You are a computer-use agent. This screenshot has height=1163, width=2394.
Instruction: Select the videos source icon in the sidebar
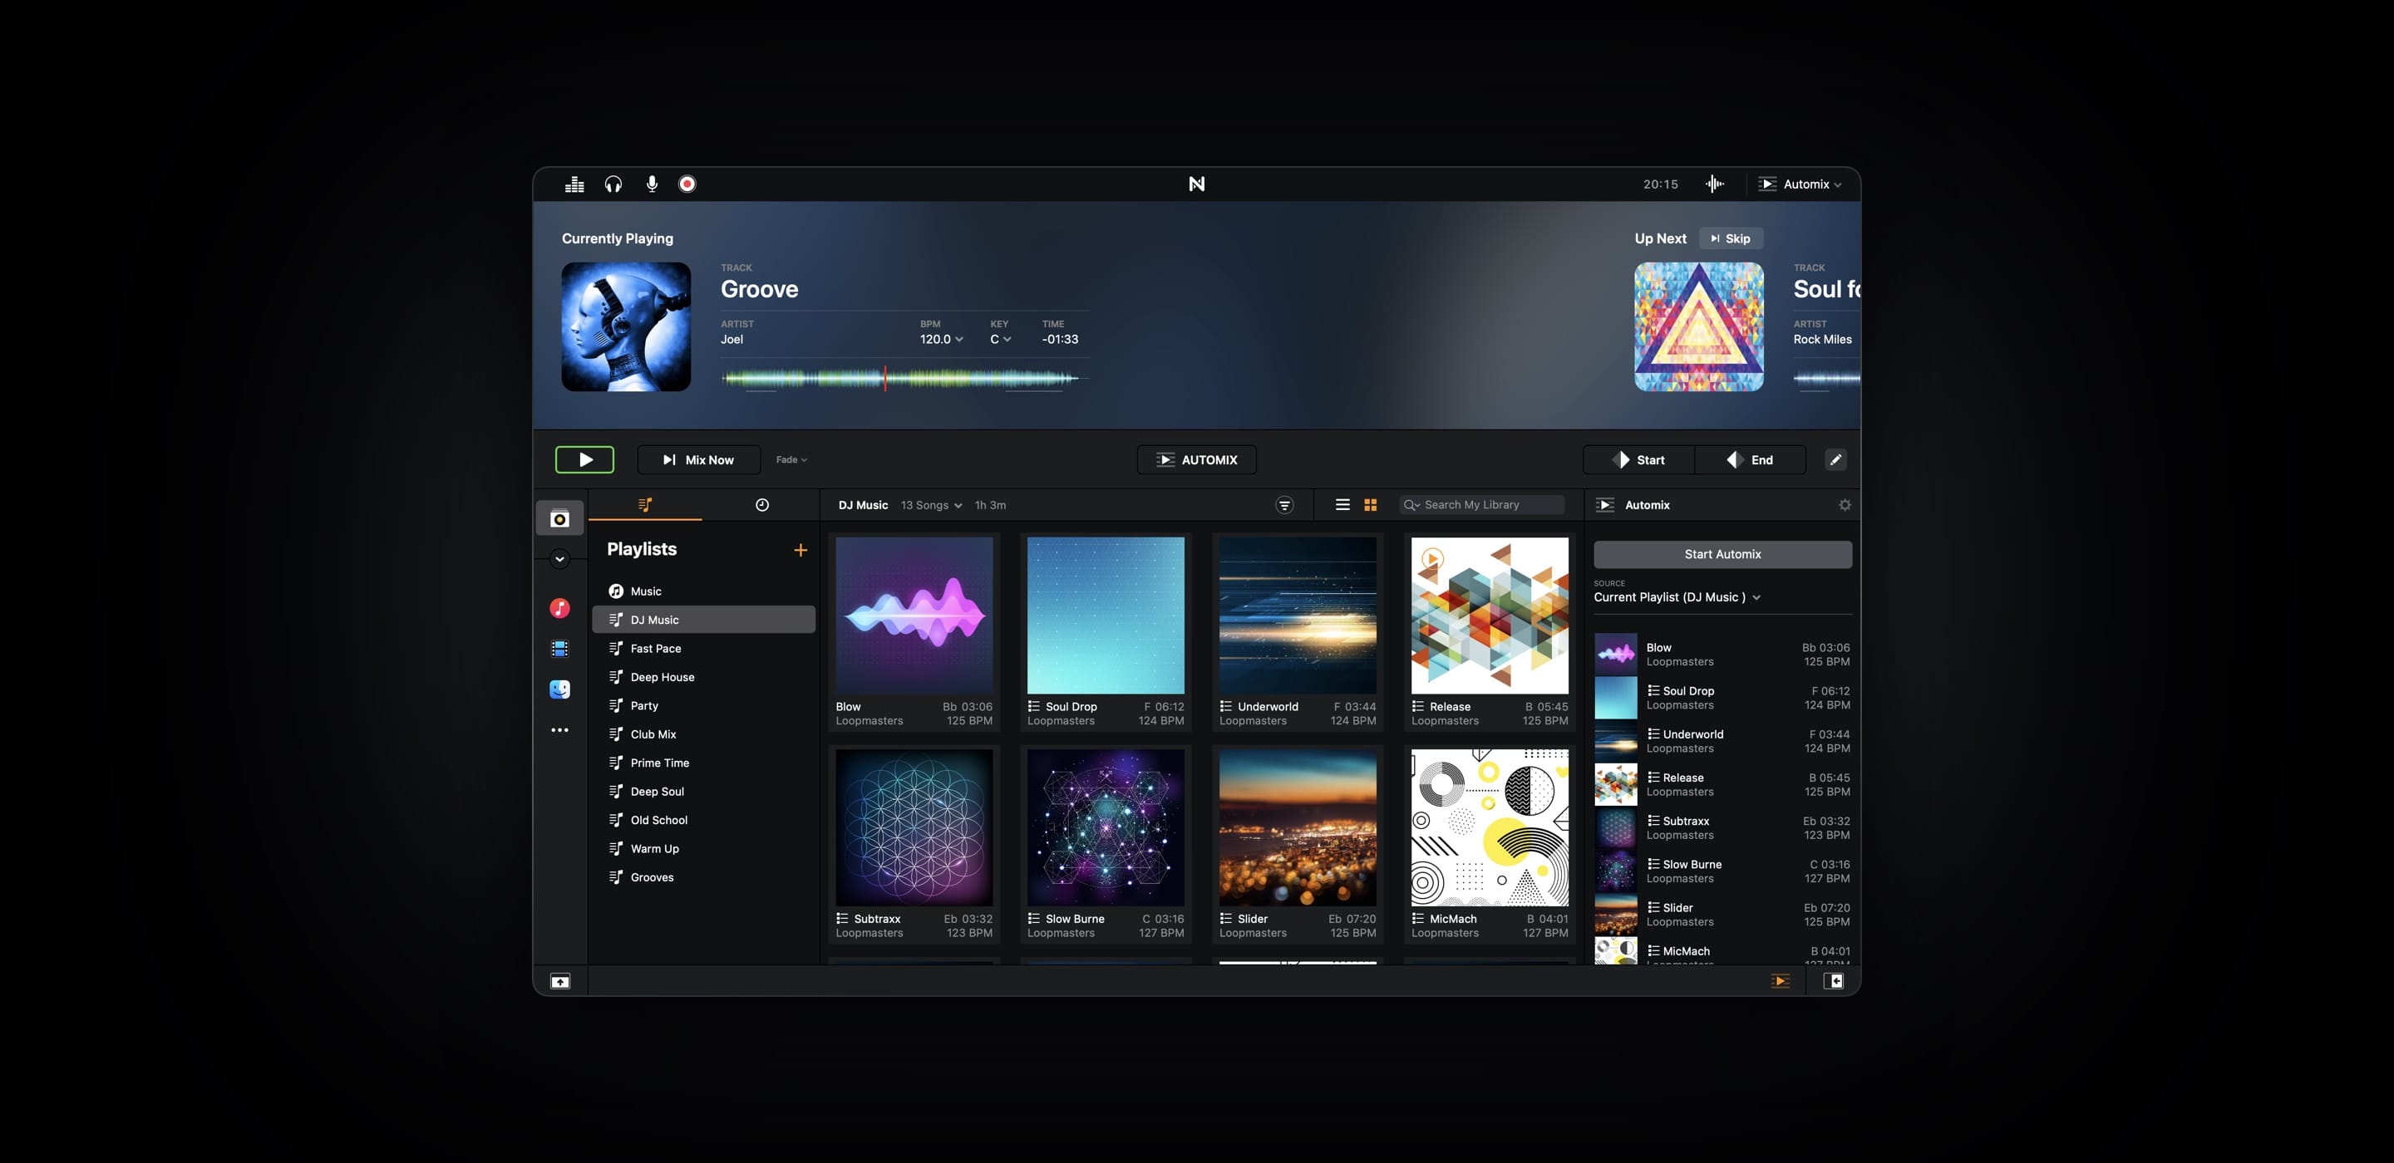[559, 650]
